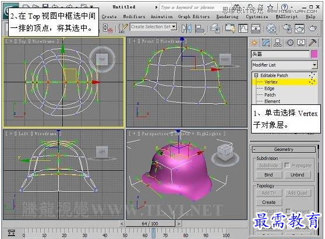325x239 pixels.
Task: Open the Animation menu
Action: pos(162,16)
